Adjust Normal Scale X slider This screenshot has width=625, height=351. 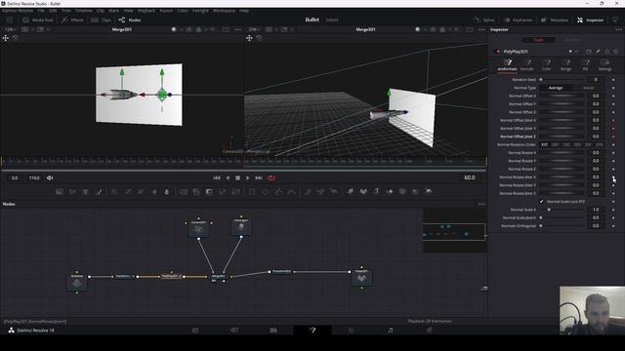562,210
